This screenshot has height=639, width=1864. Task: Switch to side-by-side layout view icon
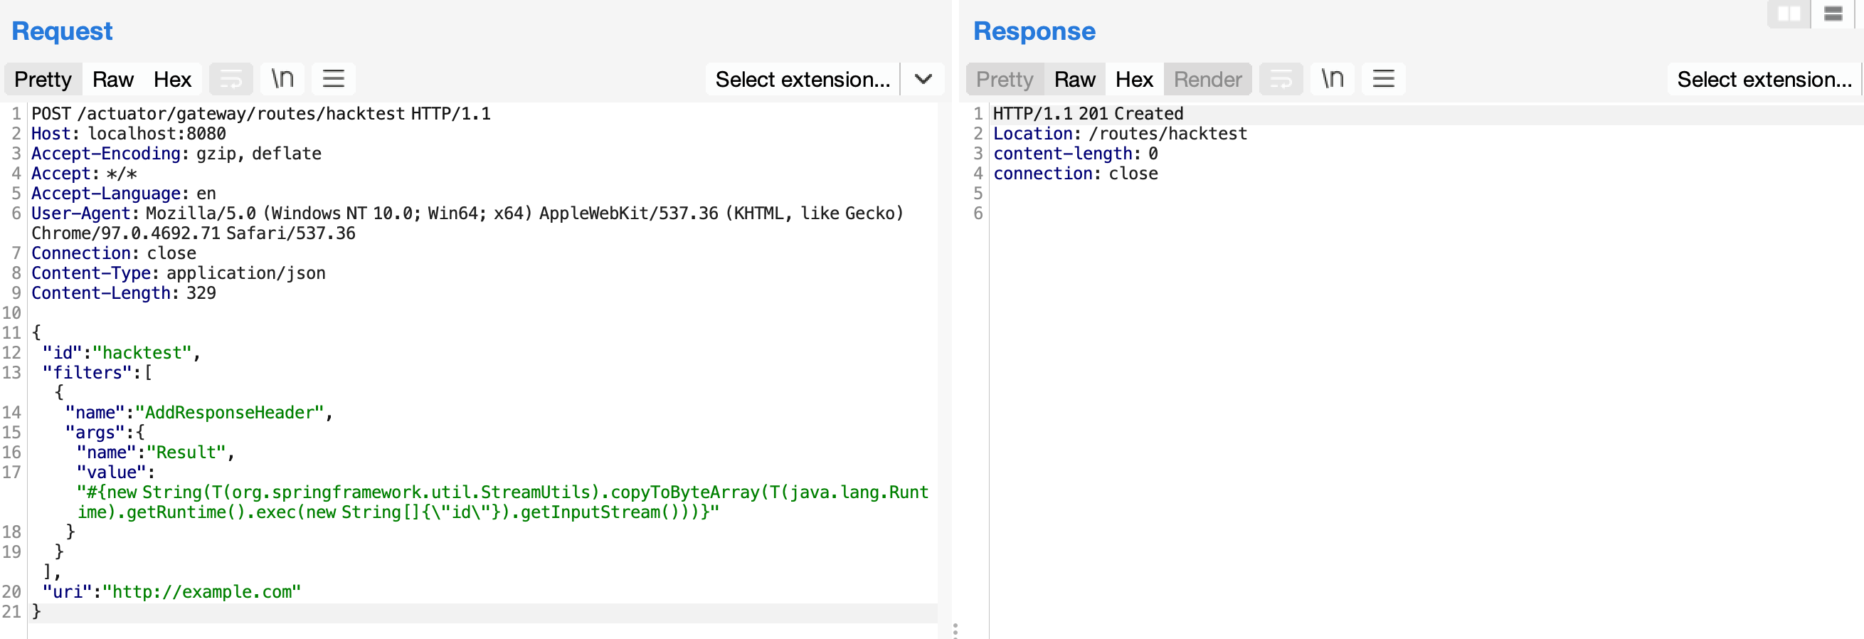coord(1789,14)
